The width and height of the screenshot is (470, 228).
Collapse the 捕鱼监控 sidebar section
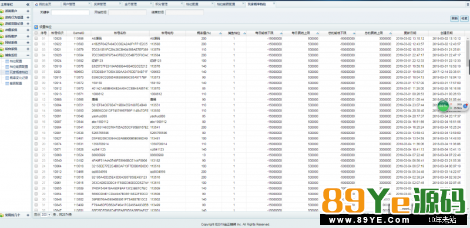tap(28, 55)
